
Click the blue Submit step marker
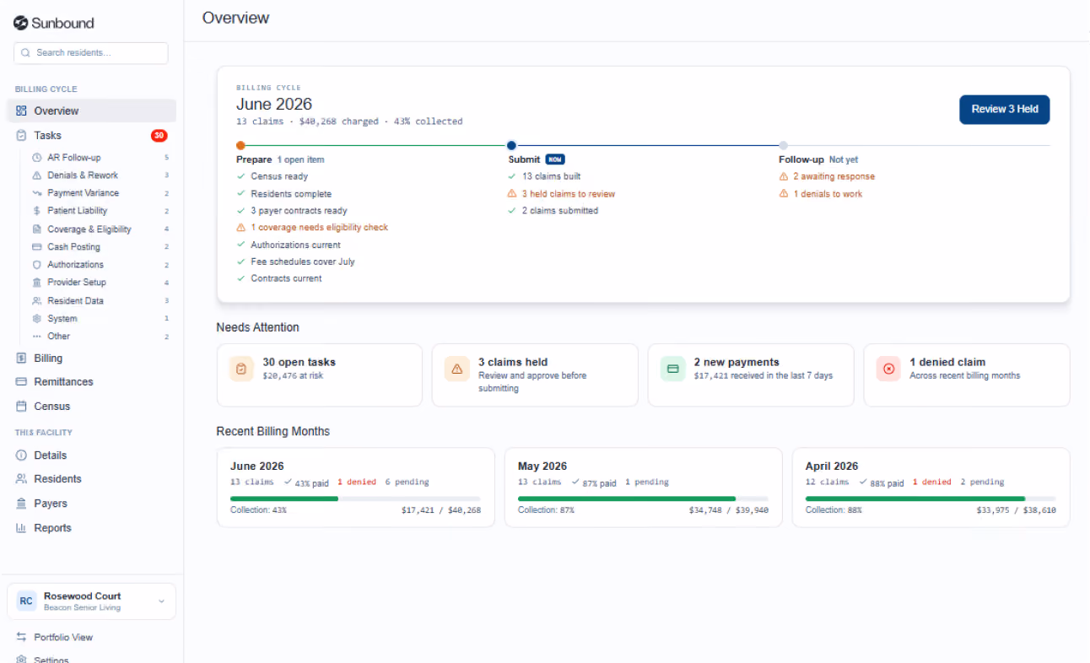pos(511,145)
